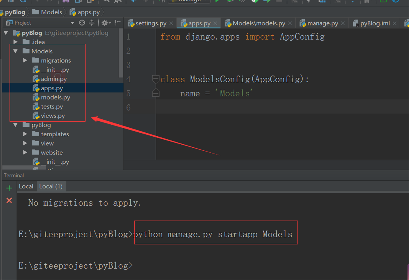Click the scroll-from-source target icon

click(82, 23)
